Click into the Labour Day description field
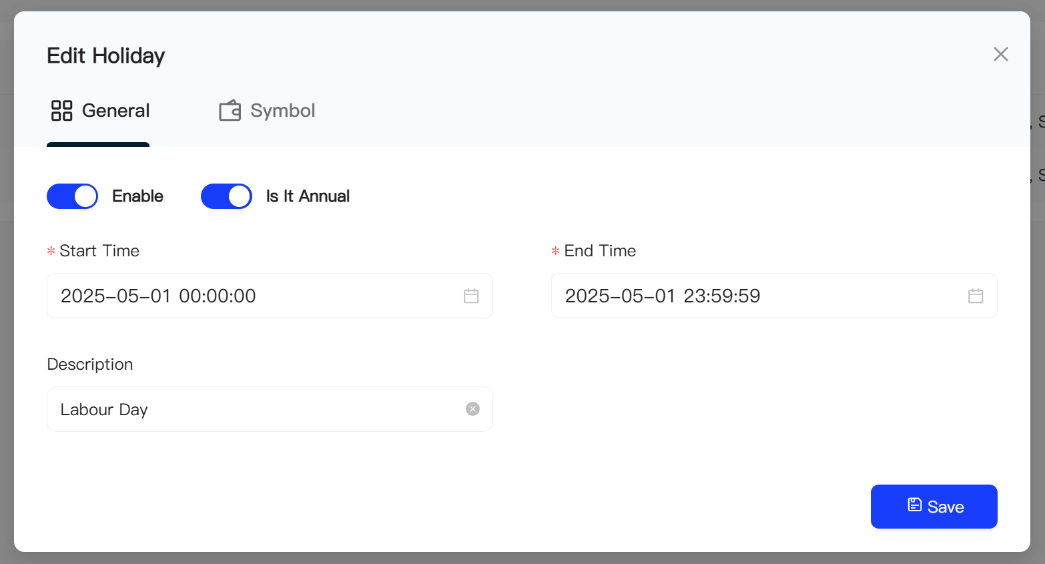Viewport: 1045px width, 564px height. [270, 409]
